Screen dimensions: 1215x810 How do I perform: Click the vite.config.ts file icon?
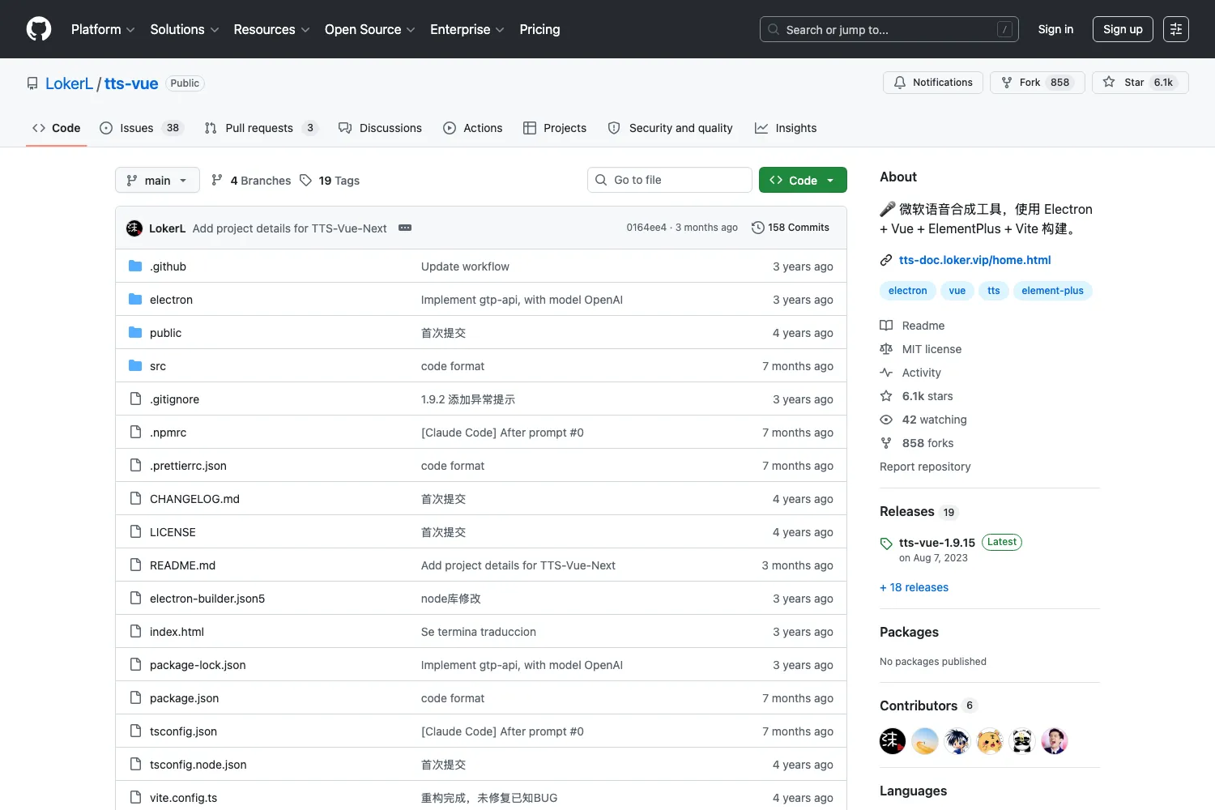[x=135, y=797]
